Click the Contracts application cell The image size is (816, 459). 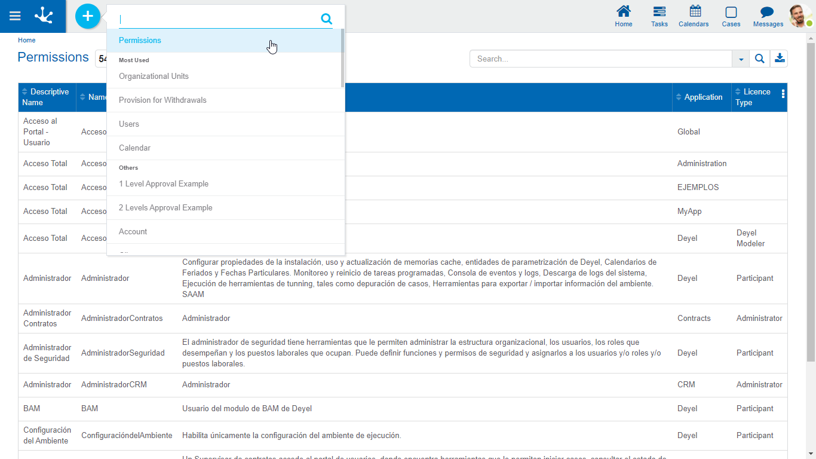pyautogui.click(x=694, y=319)
